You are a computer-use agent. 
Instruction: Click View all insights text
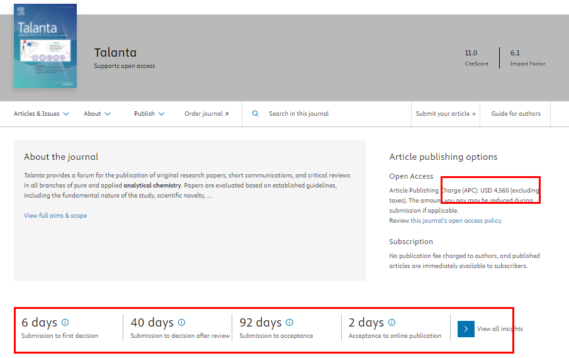[x=500, y=329]
